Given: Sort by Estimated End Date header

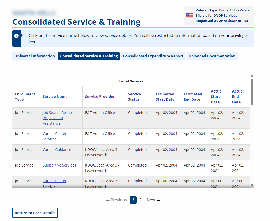Looking at the screenshot, I should click(x=193, y=97).
